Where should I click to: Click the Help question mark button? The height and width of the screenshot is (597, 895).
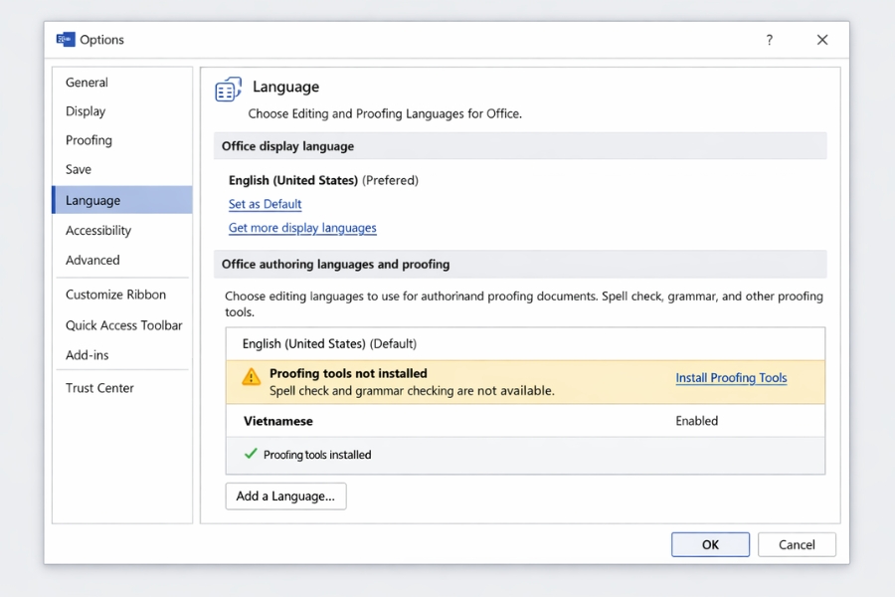769,40
